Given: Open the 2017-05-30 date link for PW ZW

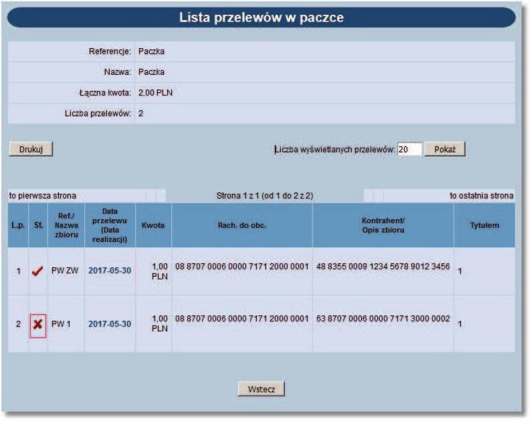Looking at the screenshot, I should (110, 271).
